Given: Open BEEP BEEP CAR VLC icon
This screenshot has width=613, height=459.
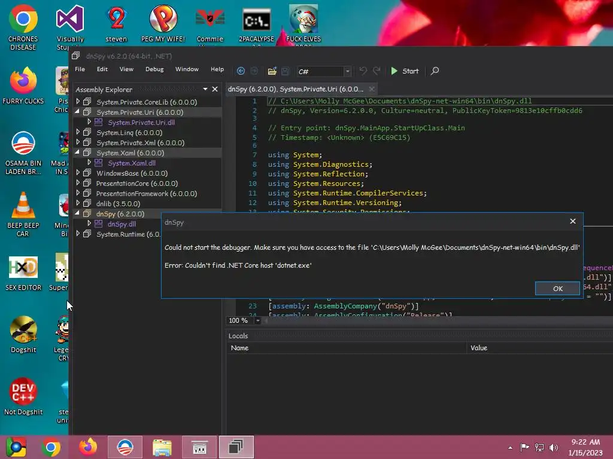Looking at the screenshot, I should pos(23,215).
